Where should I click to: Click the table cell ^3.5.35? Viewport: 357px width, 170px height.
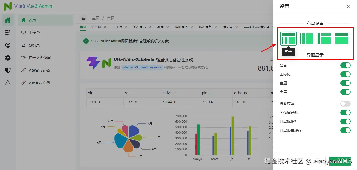pos(142,102)
